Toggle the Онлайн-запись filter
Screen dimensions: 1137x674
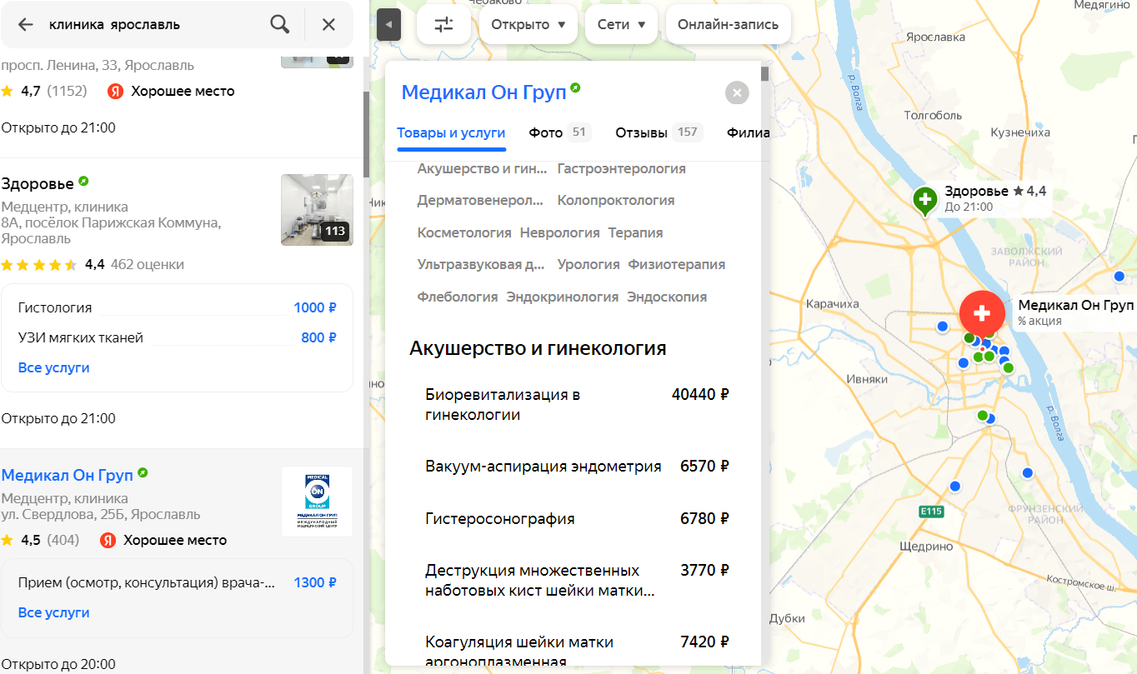(729, 25)
